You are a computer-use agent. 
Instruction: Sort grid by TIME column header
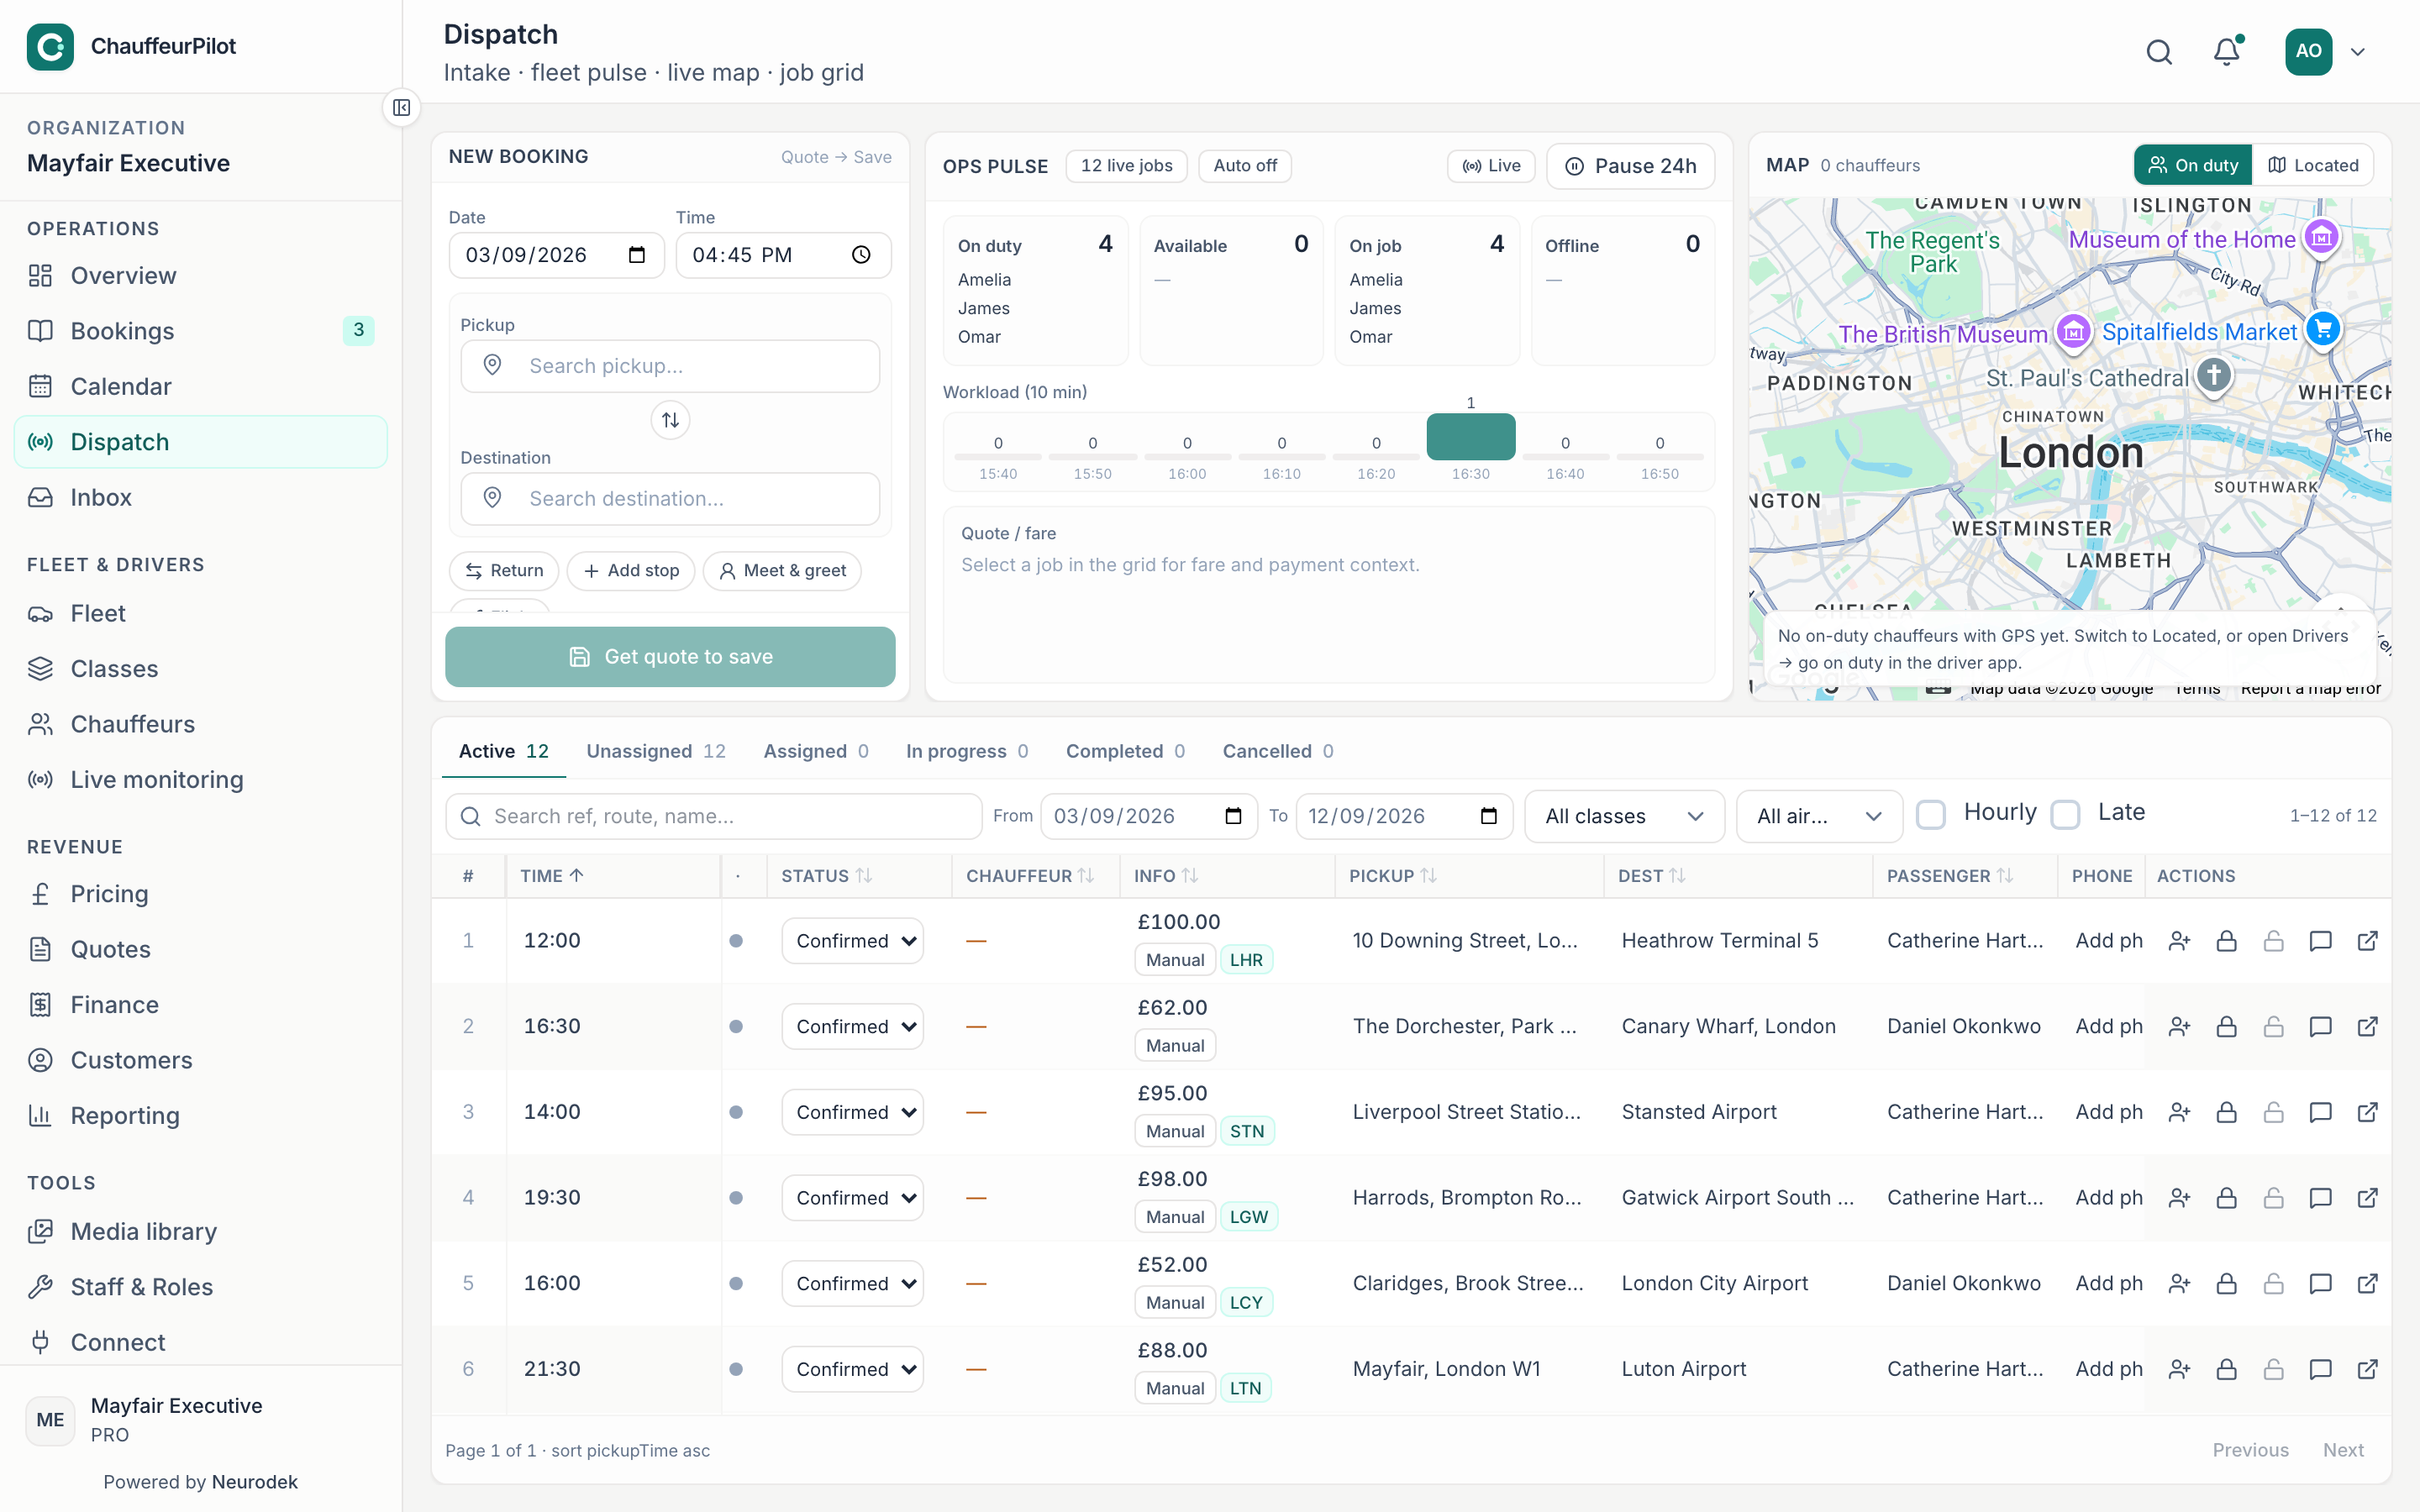click(x=552, y=876)
